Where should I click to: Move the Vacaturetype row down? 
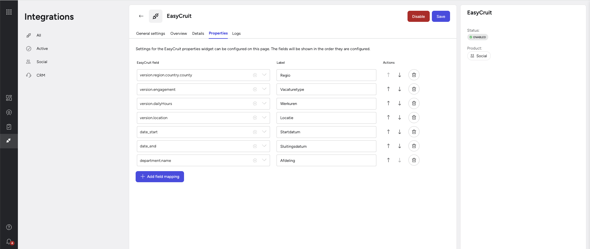click(399, 89)
